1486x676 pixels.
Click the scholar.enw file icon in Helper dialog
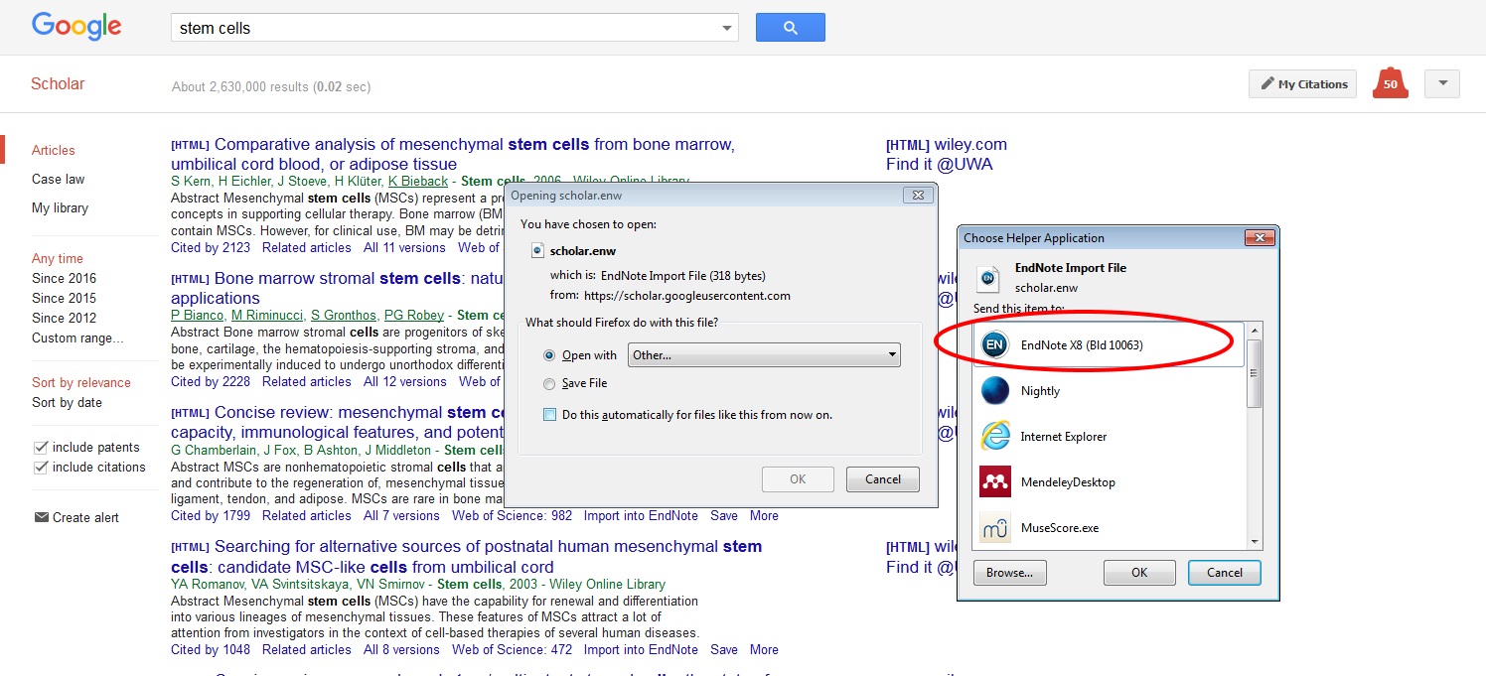[x=988, y=278]
